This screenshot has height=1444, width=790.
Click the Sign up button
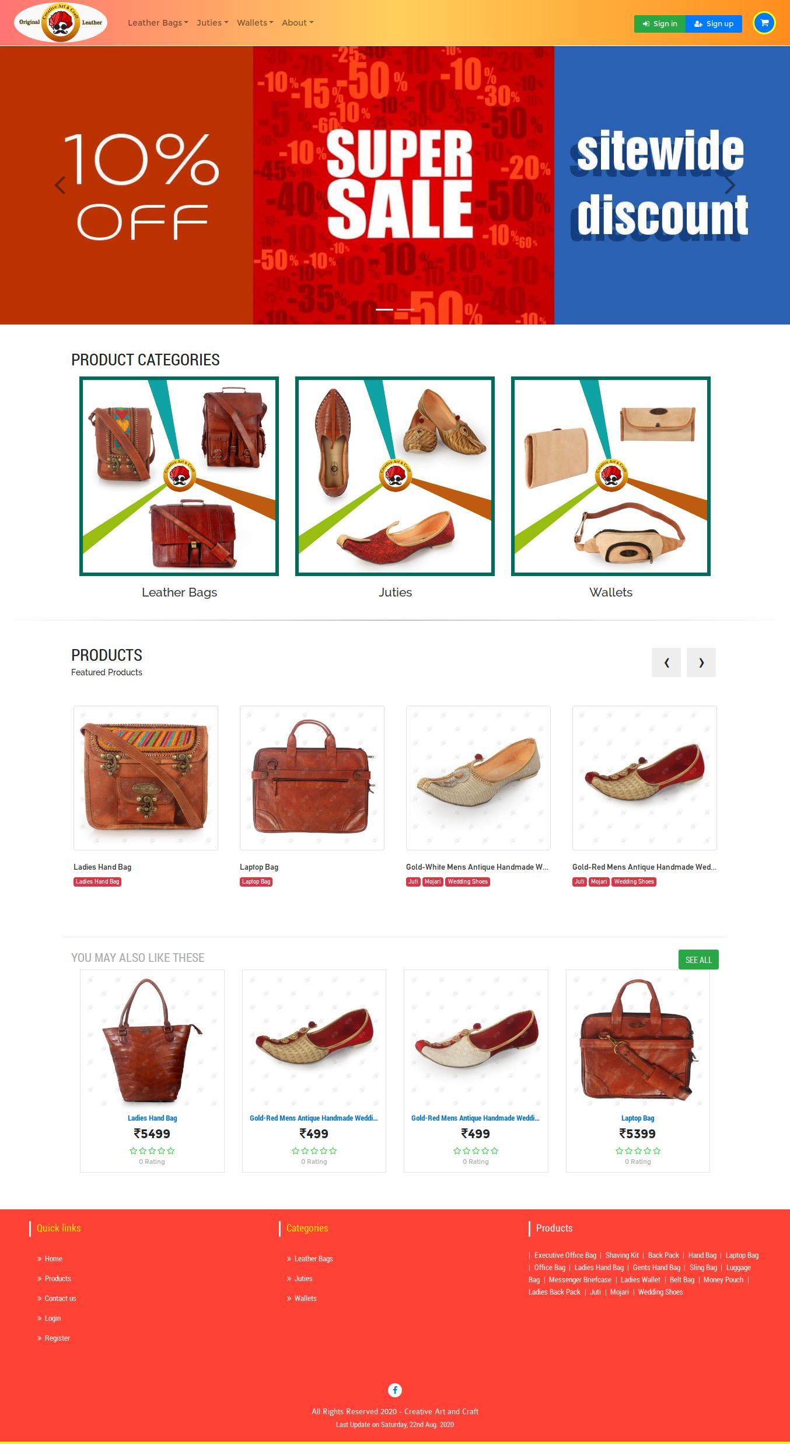(x=714, y=24)
